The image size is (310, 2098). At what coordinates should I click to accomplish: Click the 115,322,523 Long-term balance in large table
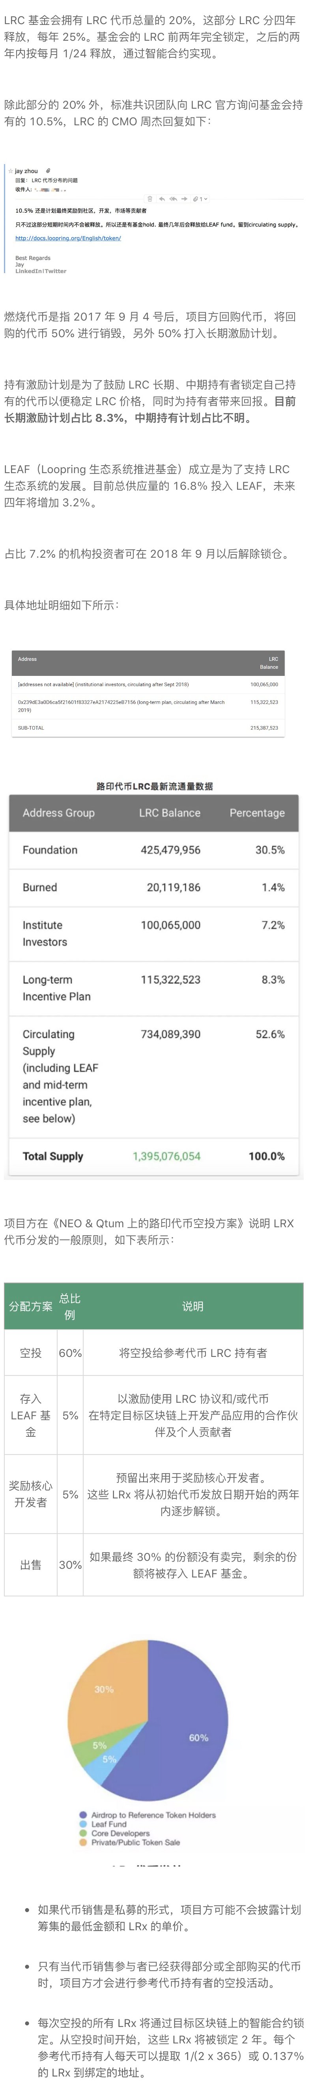(170, 980)
